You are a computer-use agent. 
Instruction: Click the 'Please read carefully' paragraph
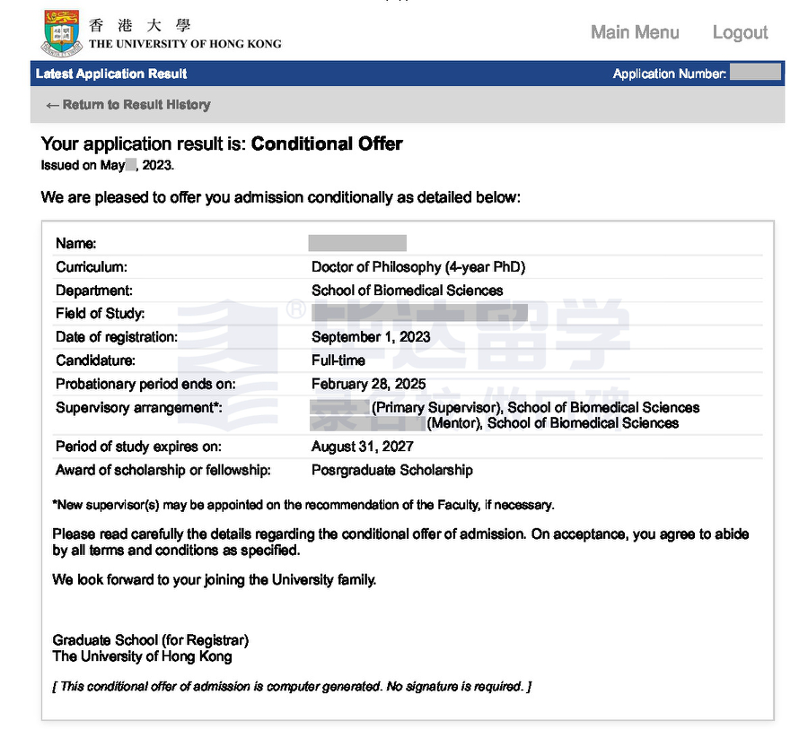tap(400, 542)
